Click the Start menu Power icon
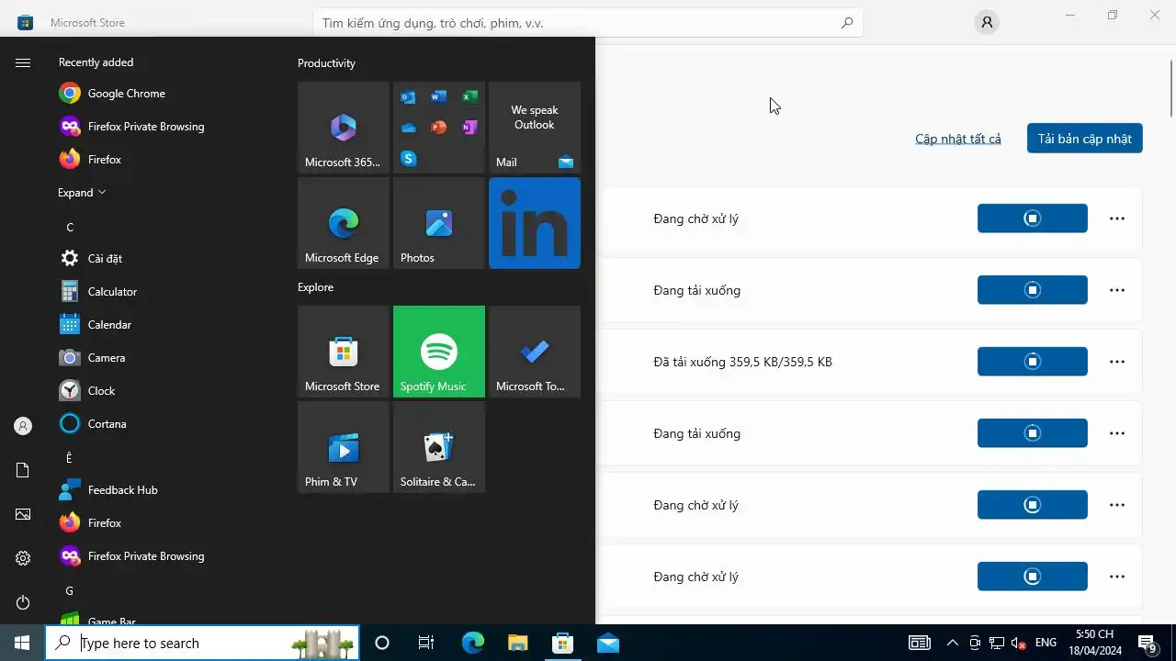Screen dimensions: 1176x661 coord(23,602)
